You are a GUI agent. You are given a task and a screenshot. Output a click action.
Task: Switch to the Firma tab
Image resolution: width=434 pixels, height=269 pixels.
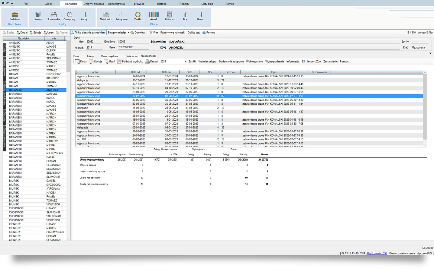point(76,56)
